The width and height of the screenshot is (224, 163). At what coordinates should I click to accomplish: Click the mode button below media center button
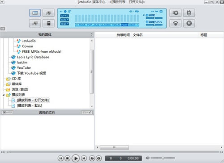click(35, 23)
